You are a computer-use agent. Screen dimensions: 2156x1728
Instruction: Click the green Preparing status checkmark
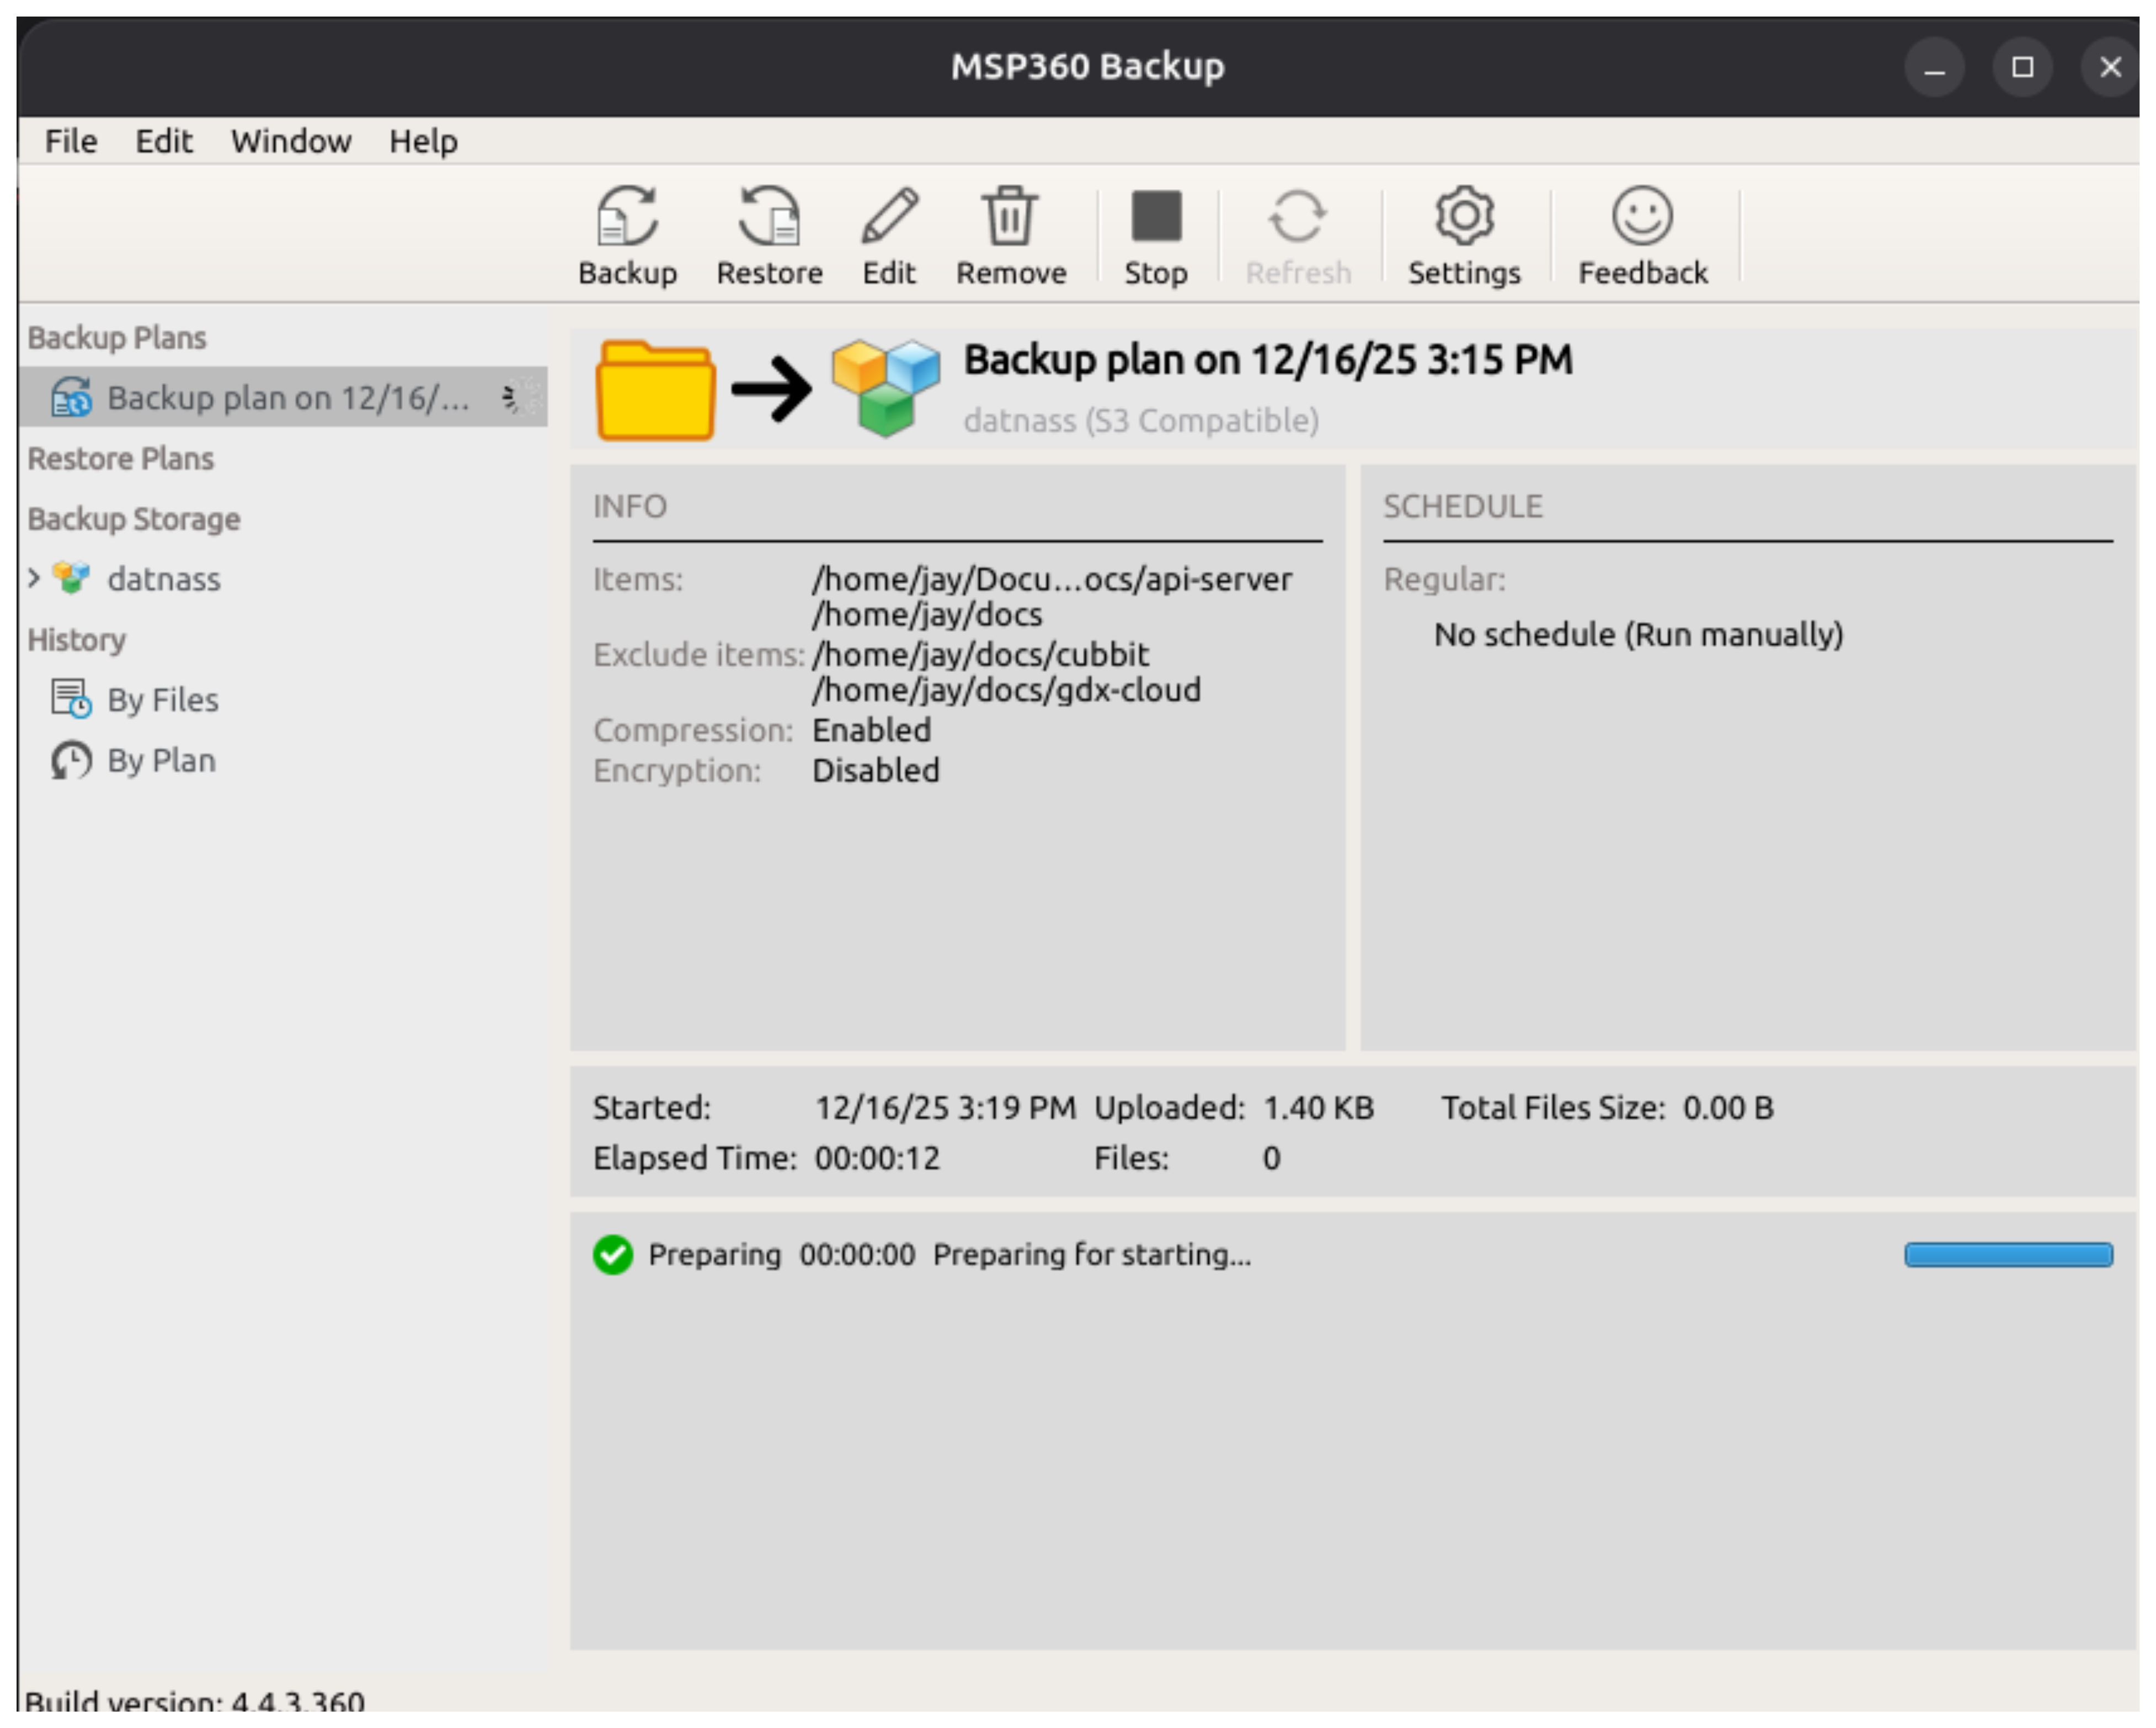613,1254
